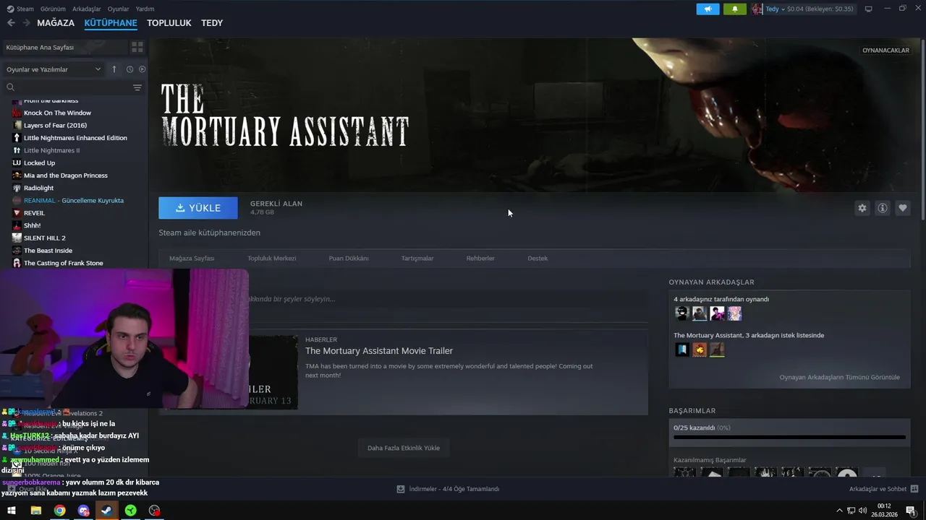Click the OYNANACAKLAR collection tag
926x520 pixels.
coord(885,51)
